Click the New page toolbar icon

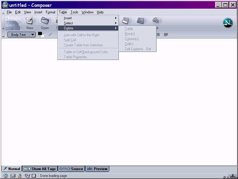pyautogui.click(x=29, y=20)
